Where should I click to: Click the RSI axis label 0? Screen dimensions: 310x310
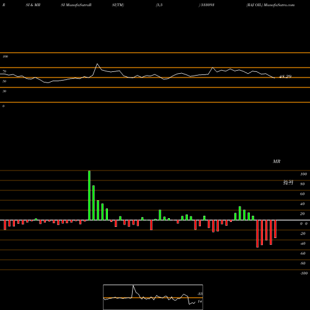(3, 106)
